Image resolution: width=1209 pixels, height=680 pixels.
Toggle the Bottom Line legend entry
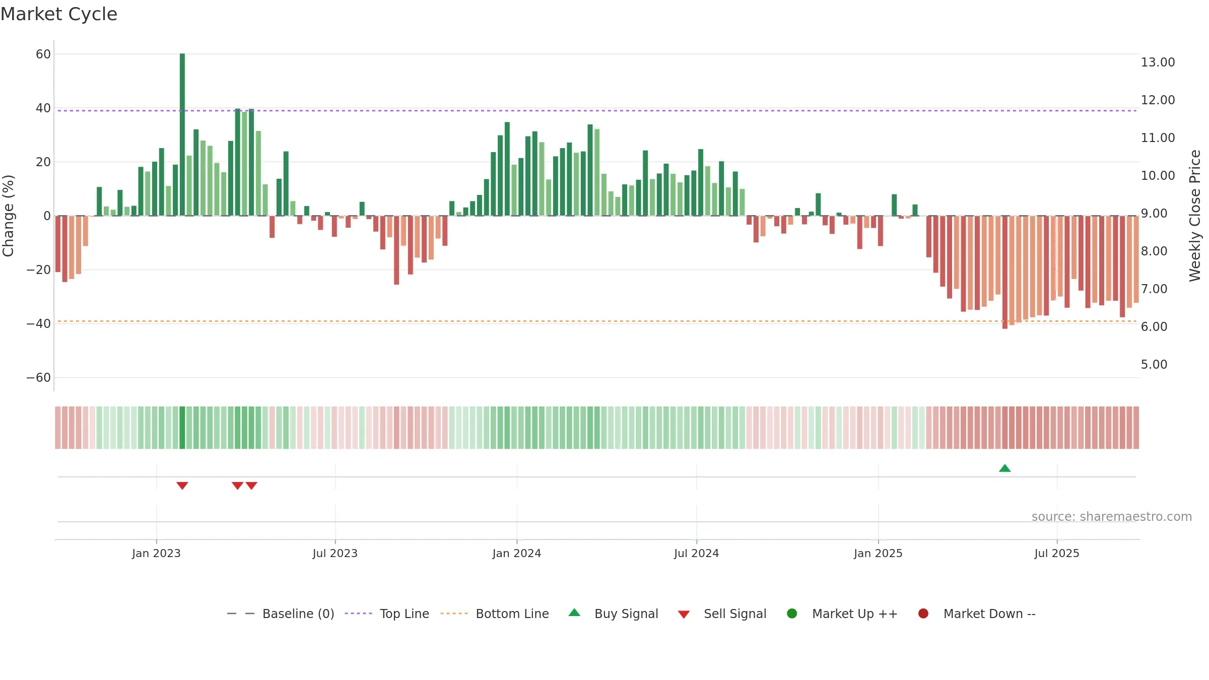(x=495, y=614)
